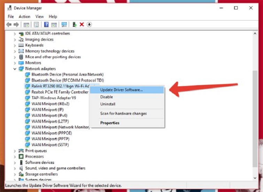Click the Update driver toolbar icon with green arrow

coord(74,24)
